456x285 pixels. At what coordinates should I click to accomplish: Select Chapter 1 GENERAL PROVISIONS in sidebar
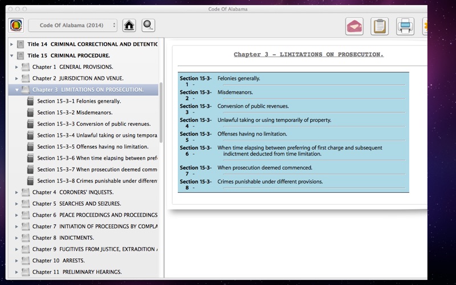pos(83,67)
